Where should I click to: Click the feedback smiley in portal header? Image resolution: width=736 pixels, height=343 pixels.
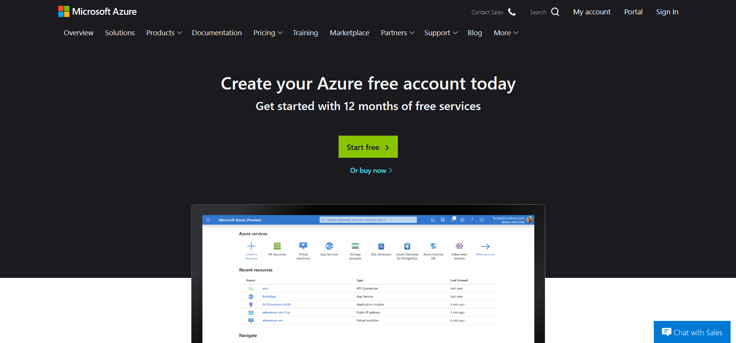(482, 220)
